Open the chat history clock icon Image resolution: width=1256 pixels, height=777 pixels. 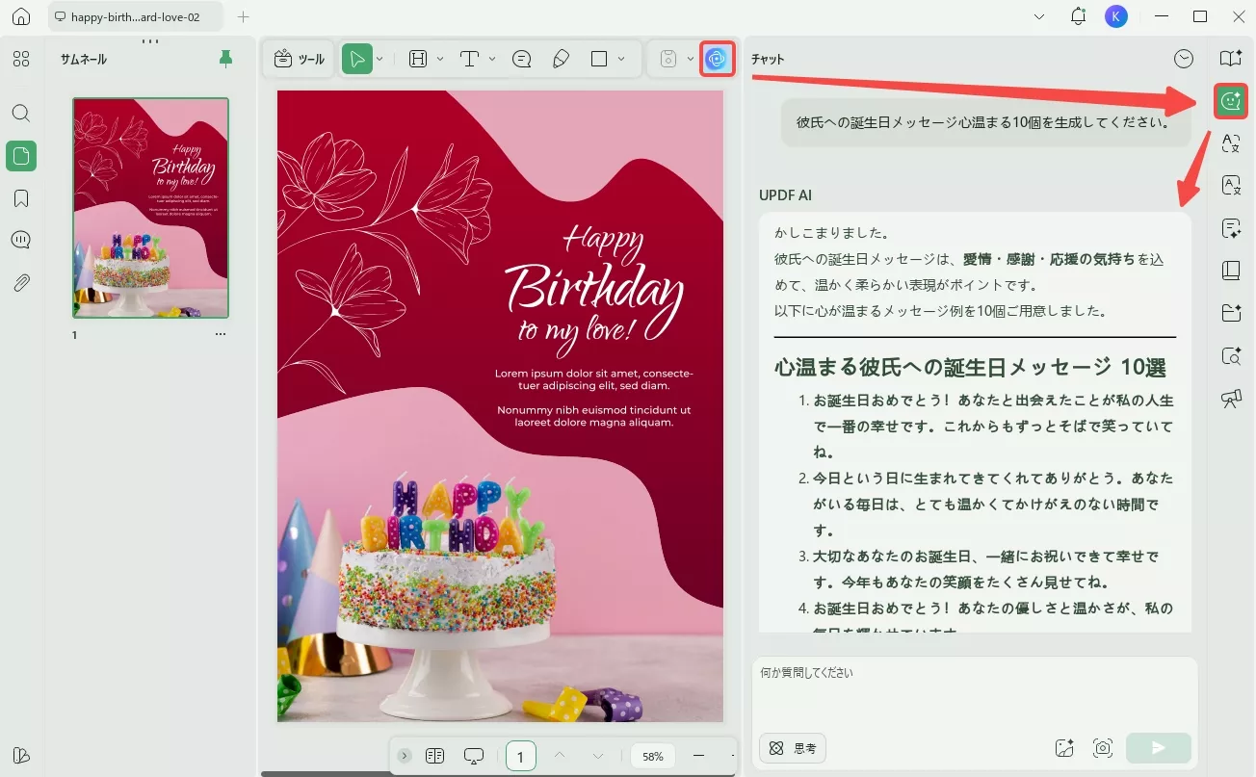1184,59
